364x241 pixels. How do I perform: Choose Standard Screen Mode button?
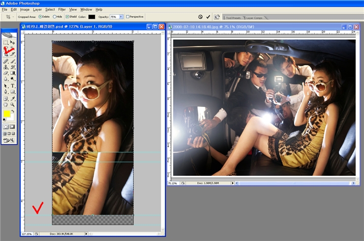point(5,134)
